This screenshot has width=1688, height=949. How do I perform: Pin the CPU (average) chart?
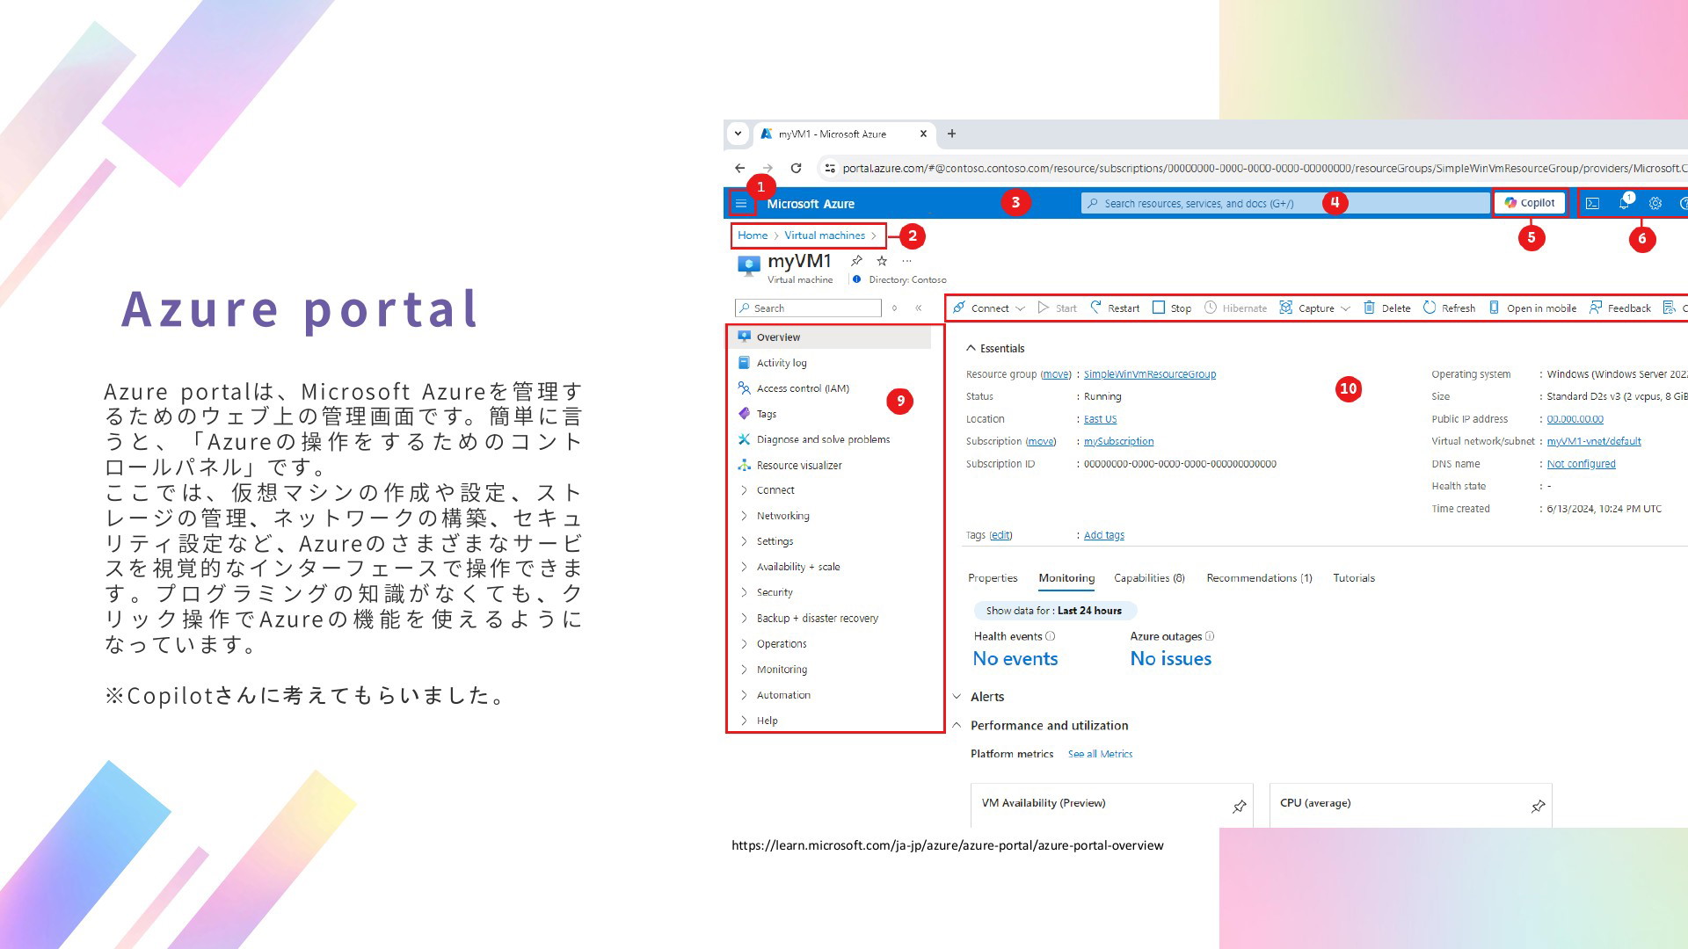pos(1538,807)
